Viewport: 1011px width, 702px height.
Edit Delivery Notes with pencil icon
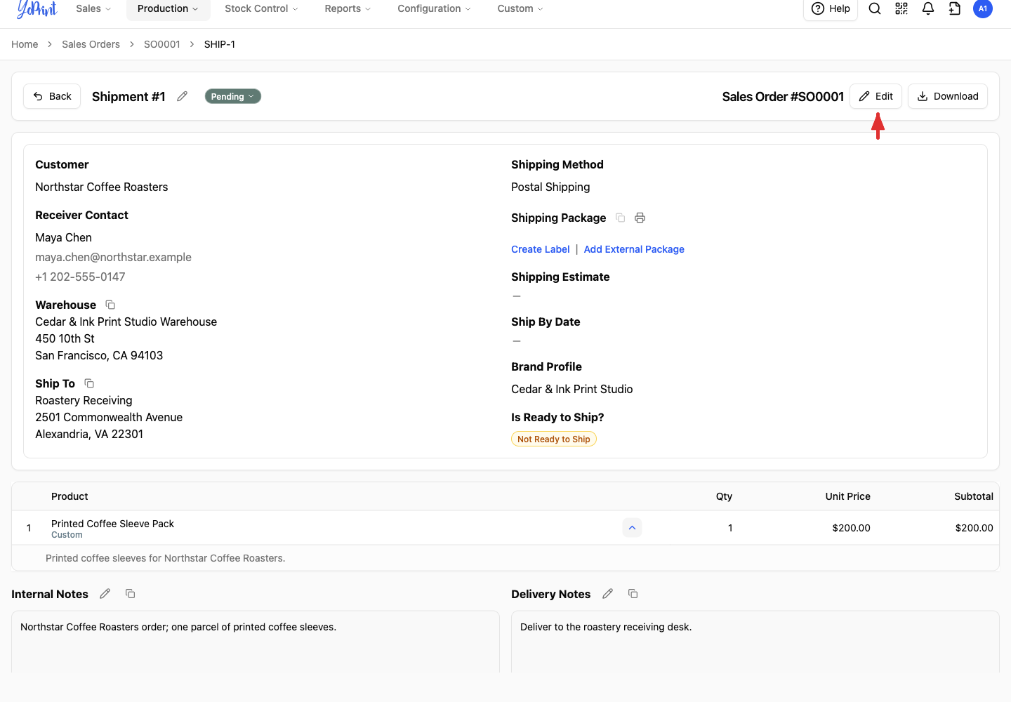(608, 594)
